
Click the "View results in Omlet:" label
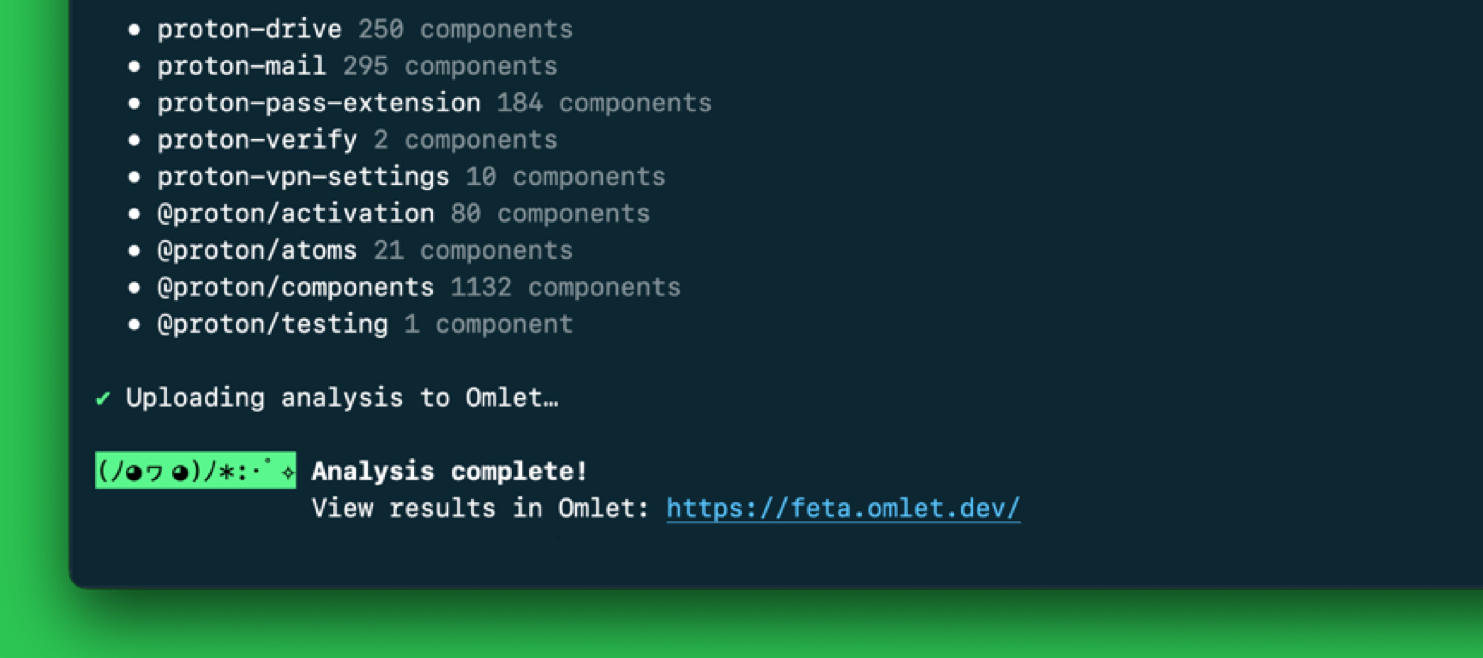click(x=480, y=508)
